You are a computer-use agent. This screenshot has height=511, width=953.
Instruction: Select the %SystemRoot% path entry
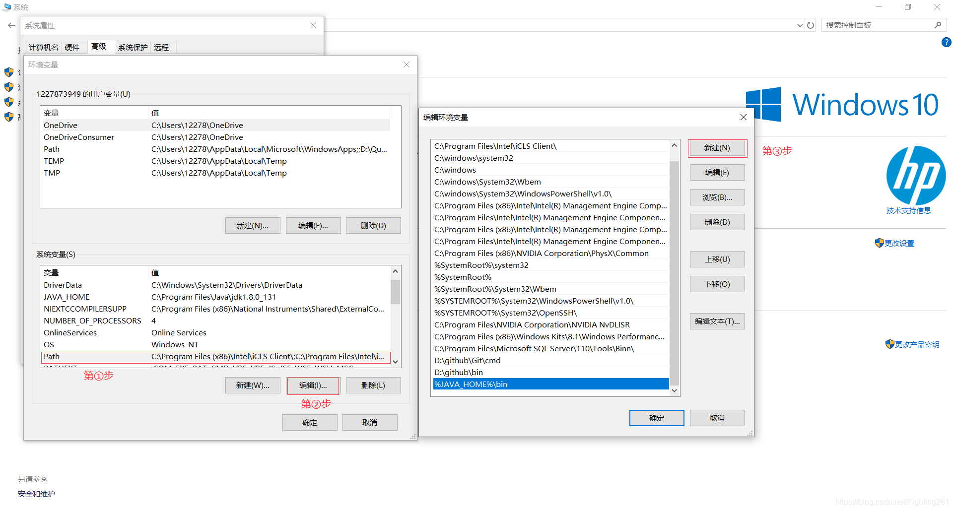click(x=551, y=277)
